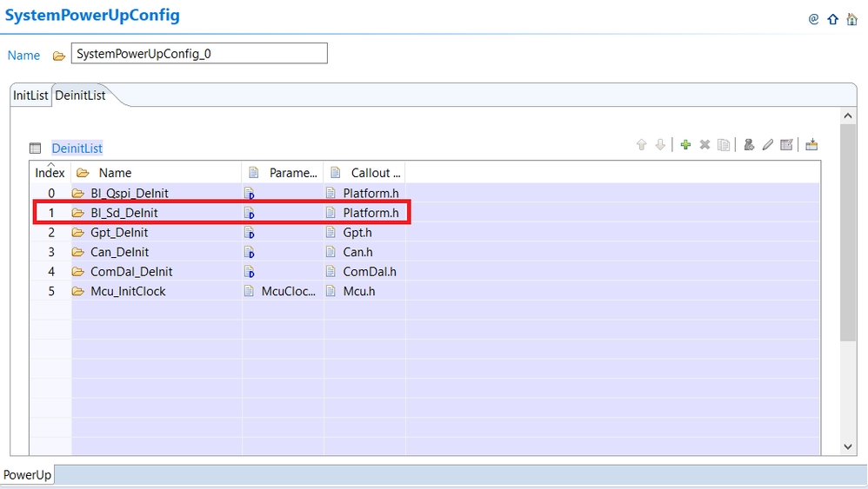Viewport: 868px width, 489px height.
Task: Click the move up arrow icon in DeinitList toolbar
Action: tap(642, 145)
